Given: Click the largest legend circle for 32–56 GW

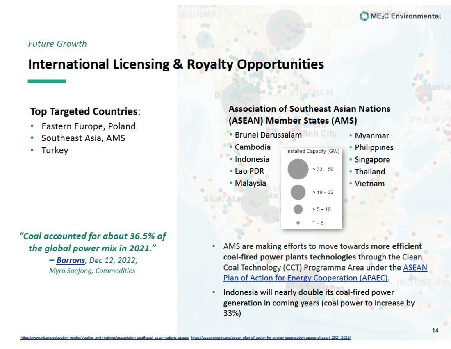Looking at the screenshot, I should coord(298,169).
